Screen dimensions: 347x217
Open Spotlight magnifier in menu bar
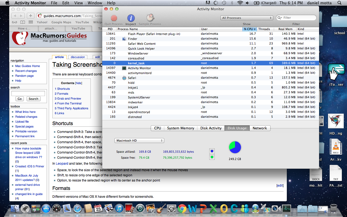click(340, 3)
